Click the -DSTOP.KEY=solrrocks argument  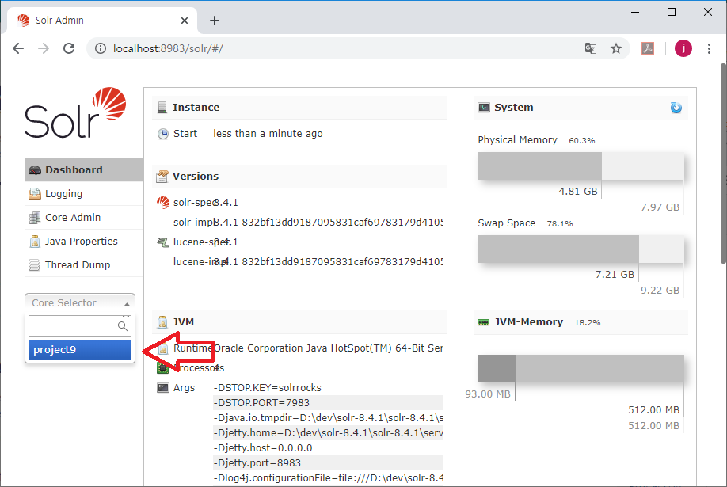pos(268,388)
